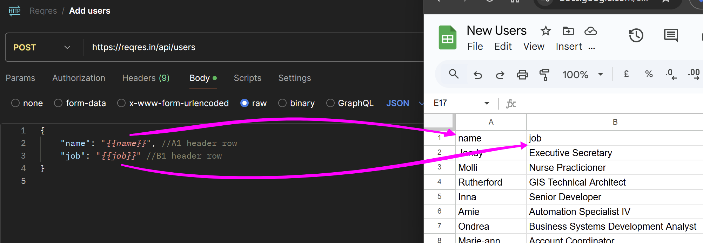The image size is (703, 243).
Task: Click the move to folder icon
Action: 568,31
